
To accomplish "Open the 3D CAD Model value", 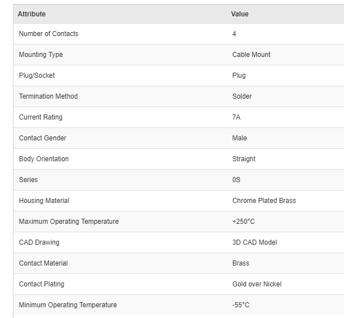I will [x=254, y=242].
